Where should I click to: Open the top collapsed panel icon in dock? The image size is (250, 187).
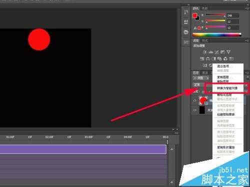click(186, 12)
